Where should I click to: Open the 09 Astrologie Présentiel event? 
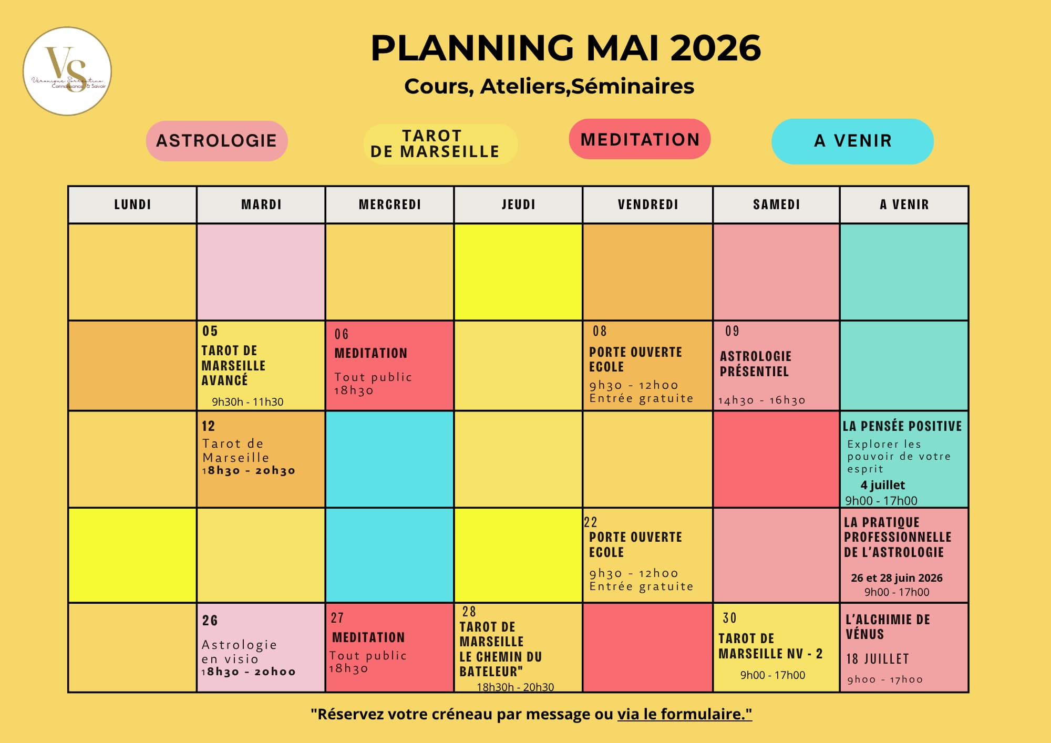tap(776, 366)
